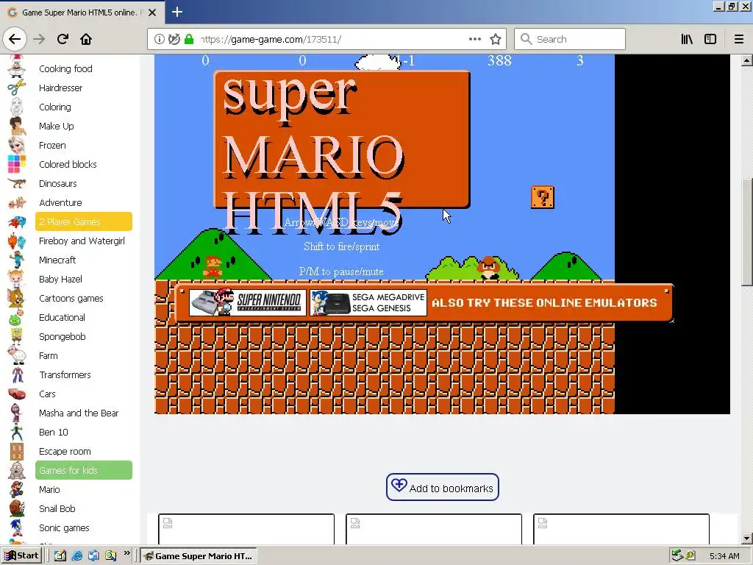Click the scrollbar down arrow

[x=746, y=539]
